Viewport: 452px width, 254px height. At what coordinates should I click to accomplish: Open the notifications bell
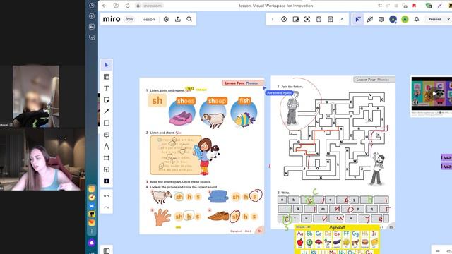click(x=417, y=19)
